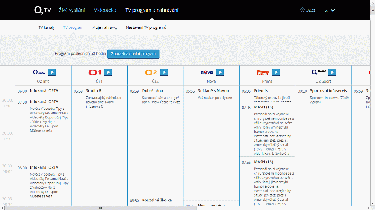The height and width of the screenshot is (210, 375).
Task: Open Živé vysílání section
Action: click(x=72, y=10)
